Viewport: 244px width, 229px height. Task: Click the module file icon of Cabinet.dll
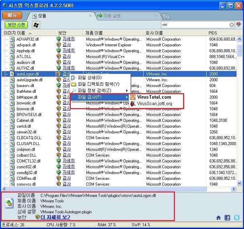click(x=12, y=120)
